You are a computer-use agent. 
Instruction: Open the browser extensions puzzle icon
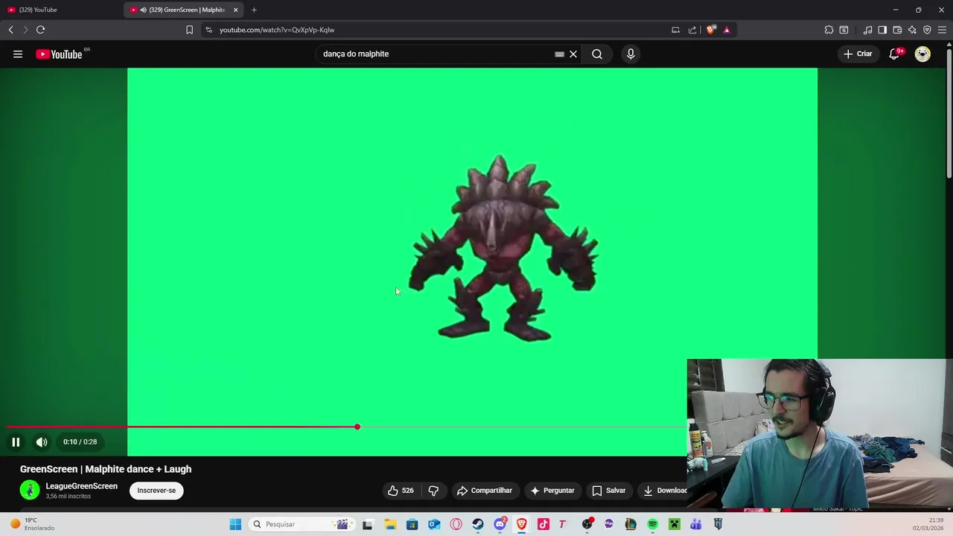tap(829, 30)
